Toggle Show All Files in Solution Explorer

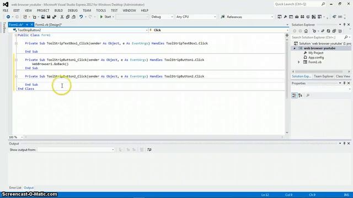340,31
